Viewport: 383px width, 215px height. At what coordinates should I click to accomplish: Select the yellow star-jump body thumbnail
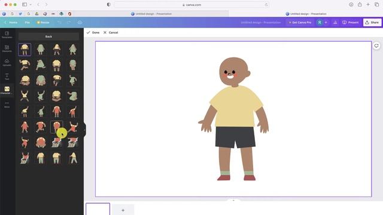coord(25,96)
